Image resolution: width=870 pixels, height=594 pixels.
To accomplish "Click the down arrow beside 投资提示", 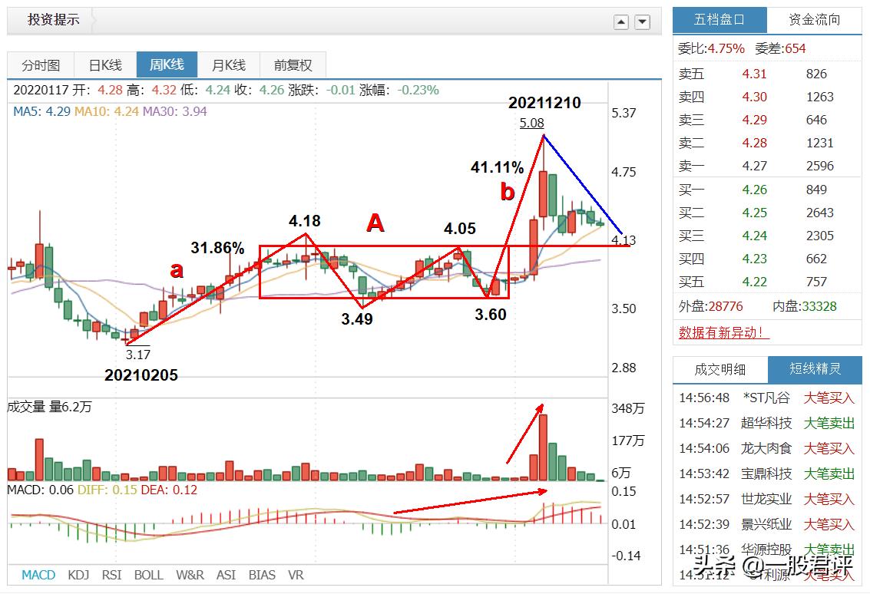I will pyautogui.click(x=641, y=21).
